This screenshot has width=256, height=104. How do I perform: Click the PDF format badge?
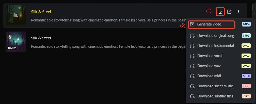pos(246,86)
